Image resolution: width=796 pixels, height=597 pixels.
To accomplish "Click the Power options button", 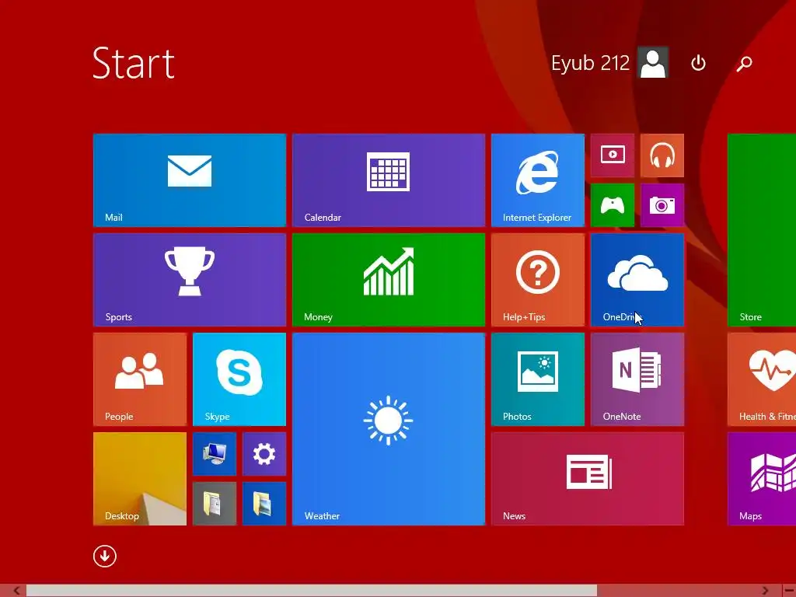I will [699, 63].
